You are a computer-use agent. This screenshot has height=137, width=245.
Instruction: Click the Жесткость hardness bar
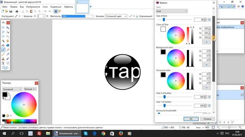pyautogui.click(x=77, y=16)
